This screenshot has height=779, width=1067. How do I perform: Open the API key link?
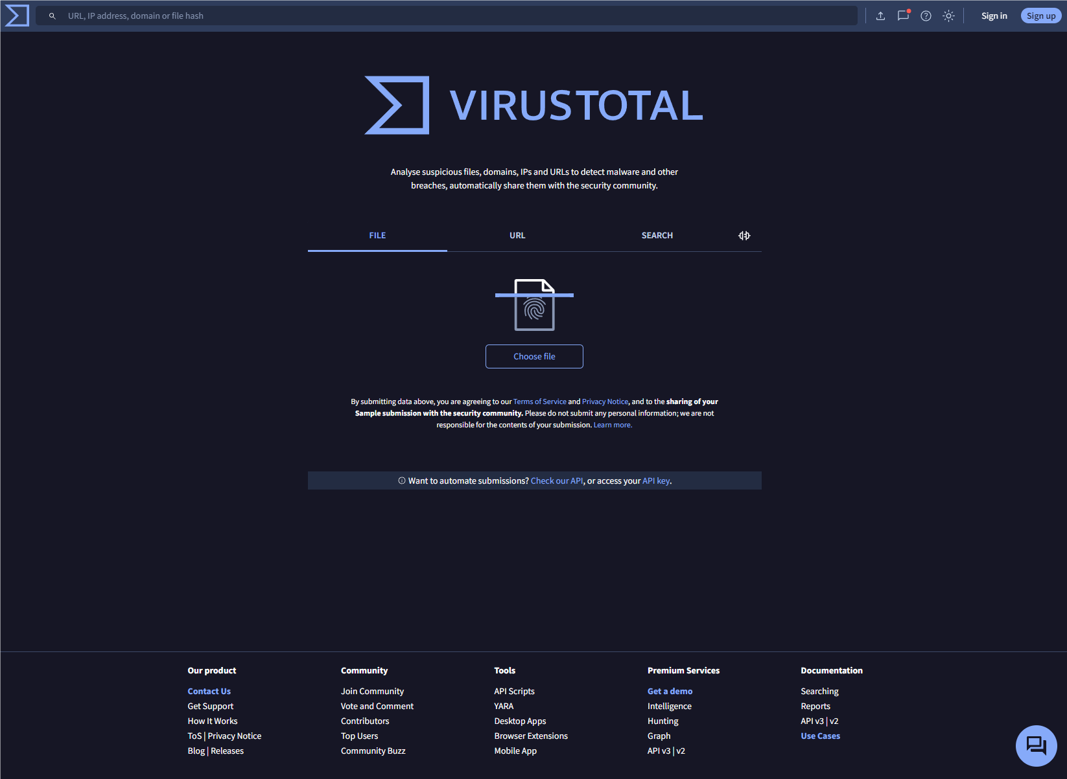point(656,481)
